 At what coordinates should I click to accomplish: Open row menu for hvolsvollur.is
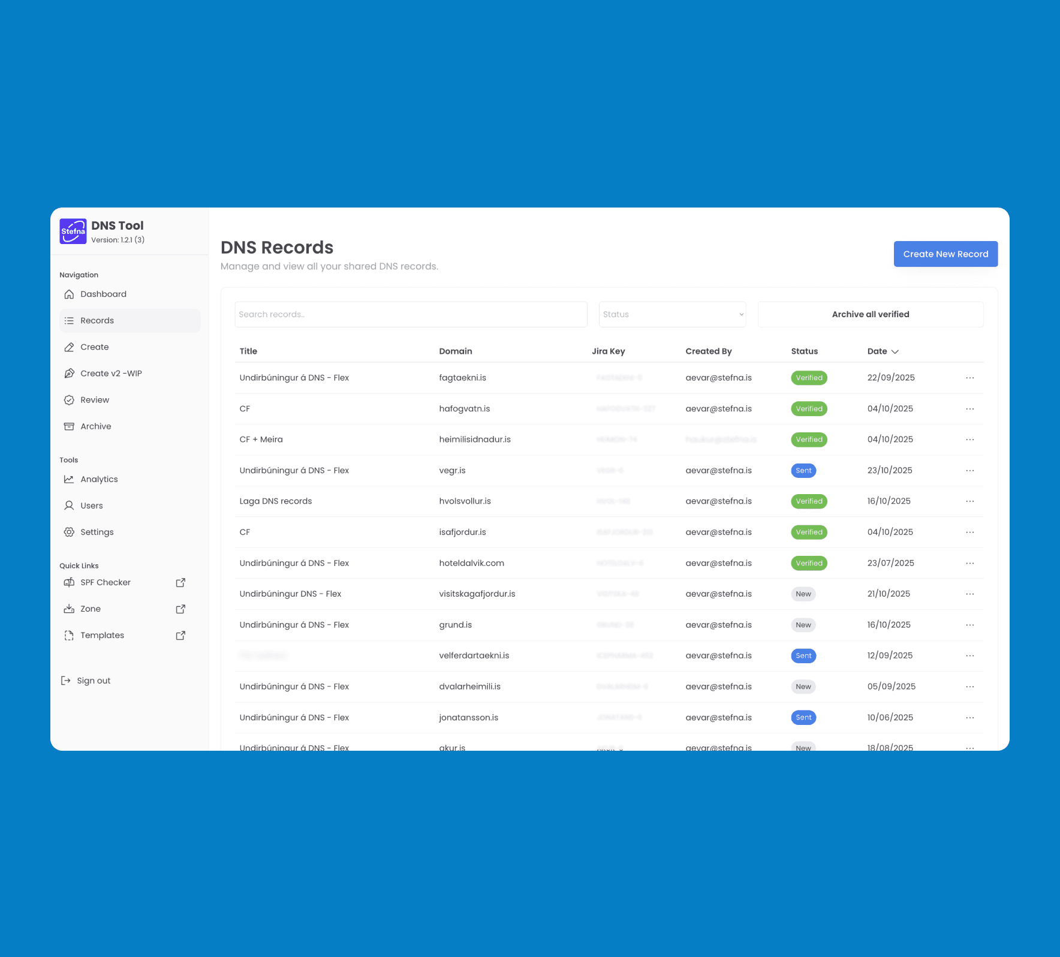(970, 501)
